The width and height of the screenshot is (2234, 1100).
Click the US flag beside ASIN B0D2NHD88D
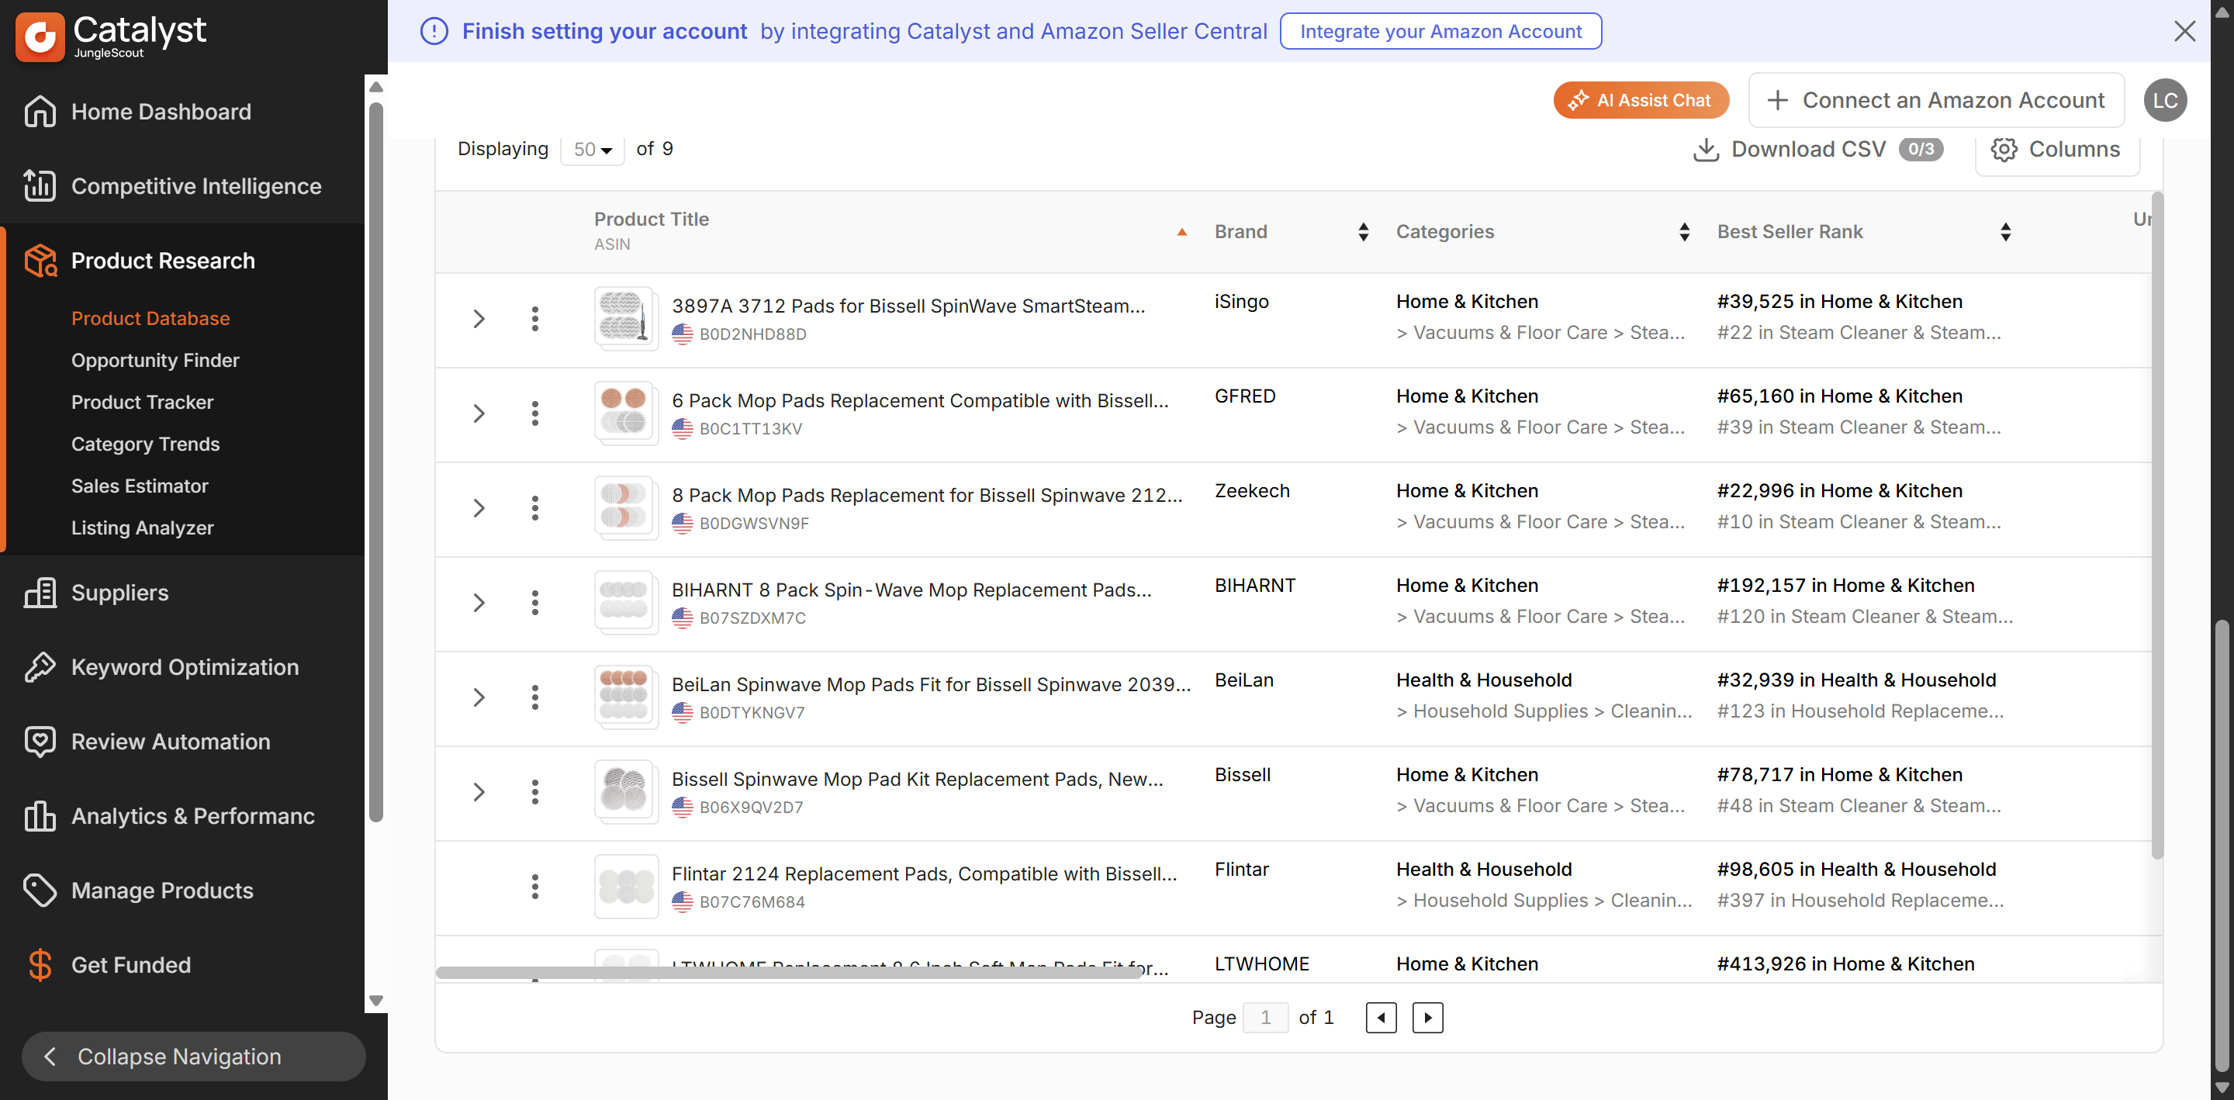pos(683,334)
